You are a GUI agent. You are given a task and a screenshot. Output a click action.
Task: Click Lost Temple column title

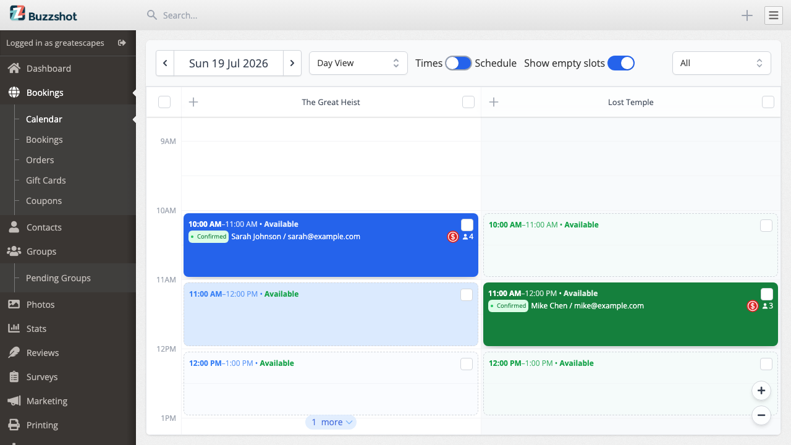tap(630, 102)
